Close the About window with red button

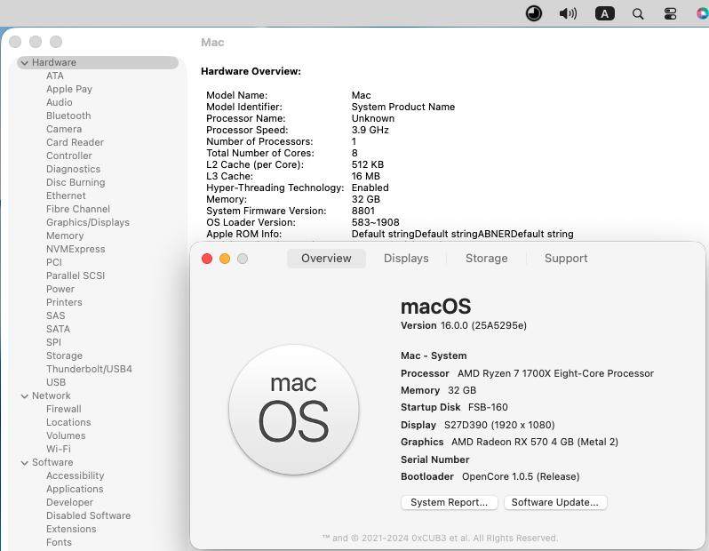[x=207, y=259]
